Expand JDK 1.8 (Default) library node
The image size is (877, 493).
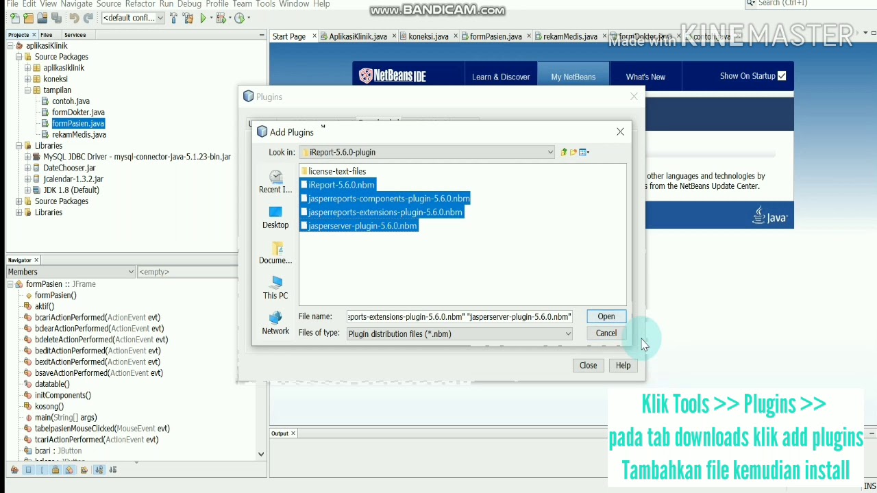click(x=27, y=190)
